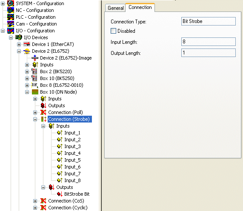Click the Outputs icon under Connection (Strobe)
This screenshot has height=211, width=243.
point(51,187)
